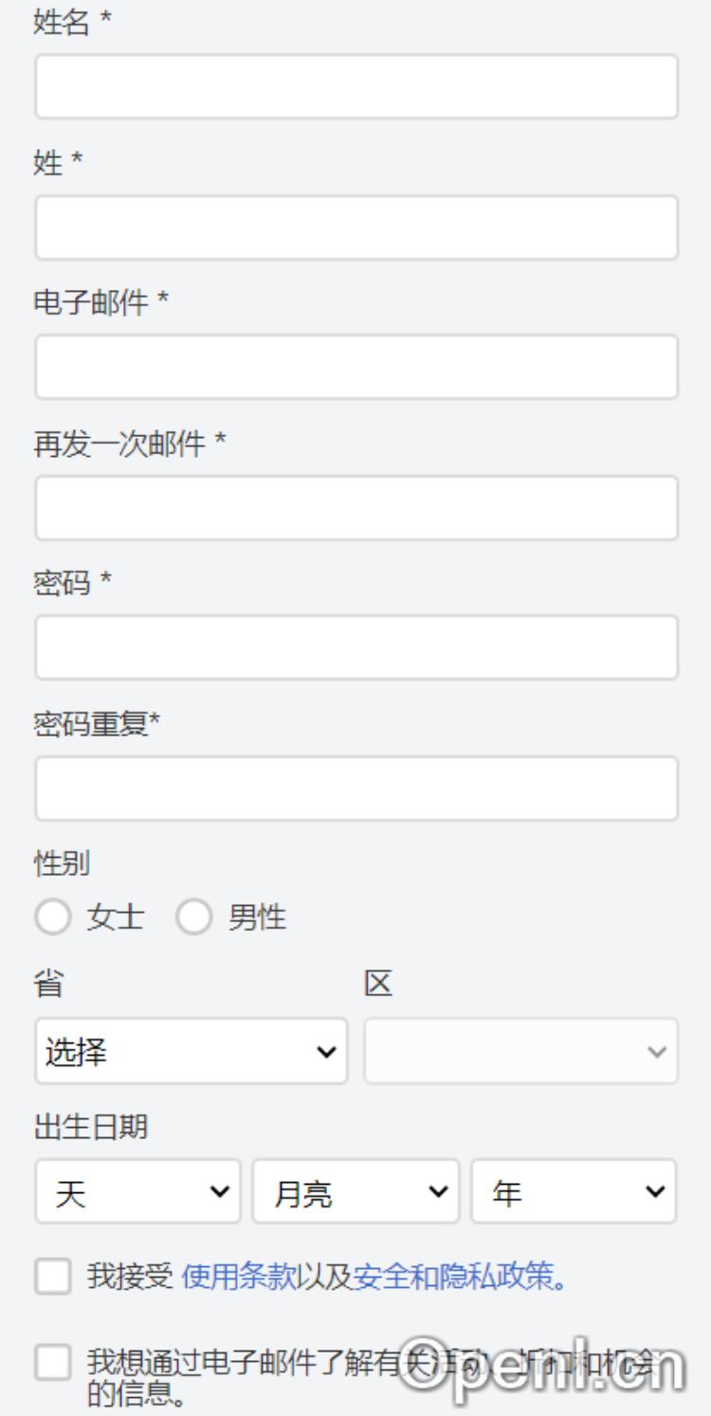Click the 姓名 input field
This screenshot has width=711, height=1416.
point(356,86)
